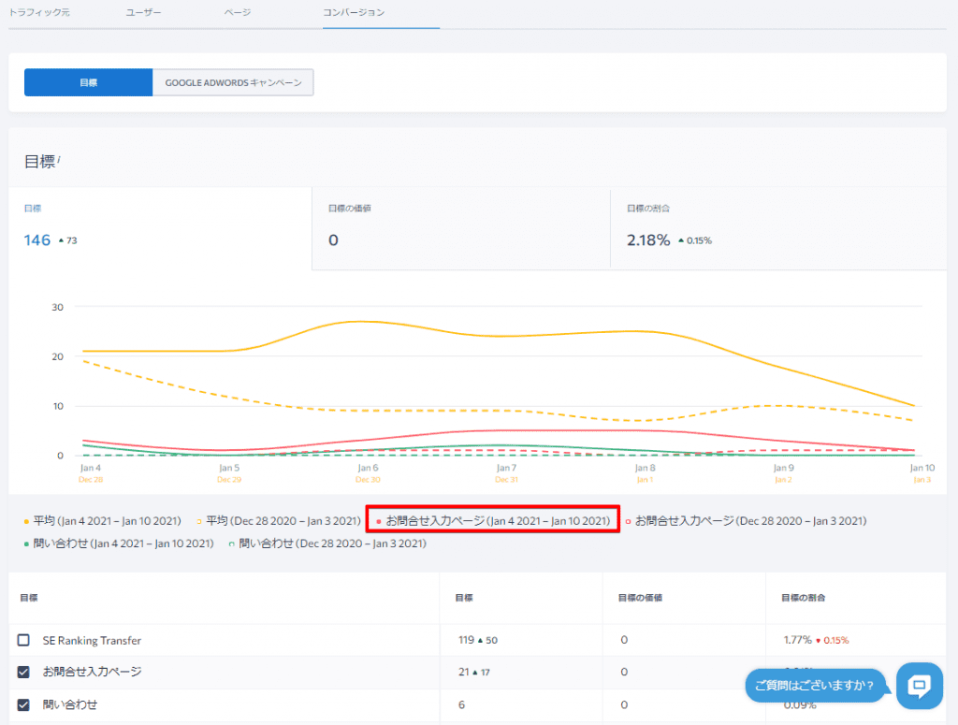Click red dot of highlighted お問合せ入力ページ legend
Viewport: 958px width, 725px height.
coord(378,521)
